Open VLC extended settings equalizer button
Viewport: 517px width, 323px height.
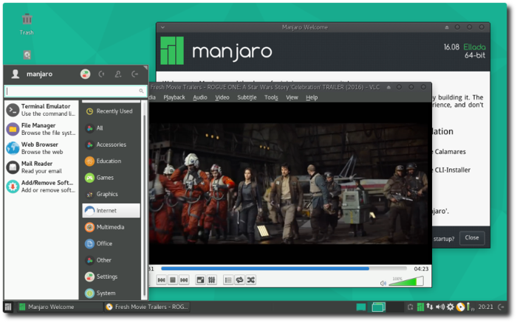(x=211, y=280)
